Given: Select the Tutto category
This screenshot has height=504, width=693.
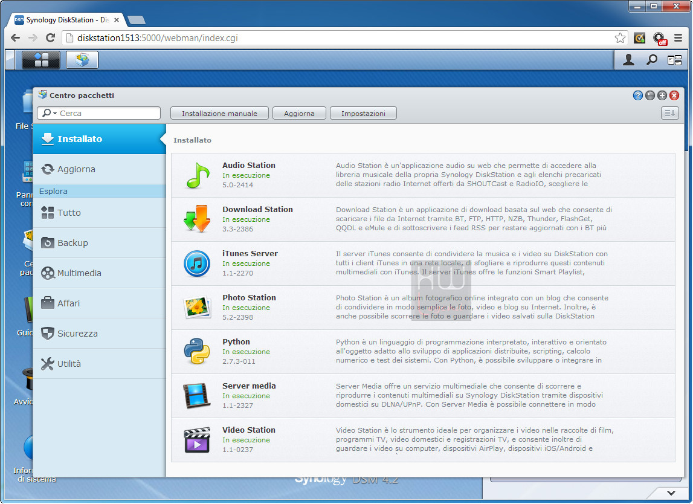Looking at the screenshot, I should coord(100,213).
